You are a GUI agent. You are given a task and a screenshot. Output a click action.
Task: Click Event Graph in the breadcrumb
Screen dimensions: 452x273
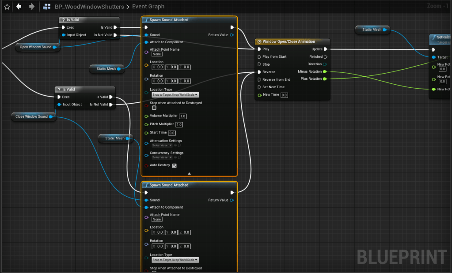[148, 7]
